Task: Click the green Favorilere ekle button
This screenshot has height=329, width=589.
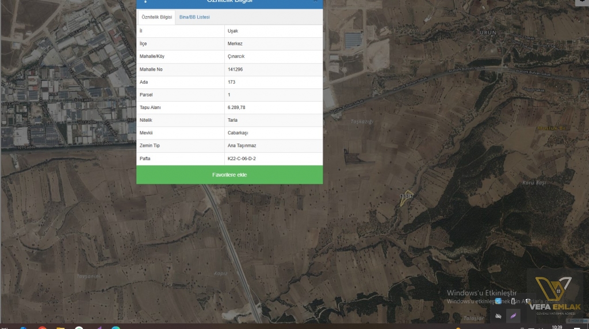Action: pos(229,175)
